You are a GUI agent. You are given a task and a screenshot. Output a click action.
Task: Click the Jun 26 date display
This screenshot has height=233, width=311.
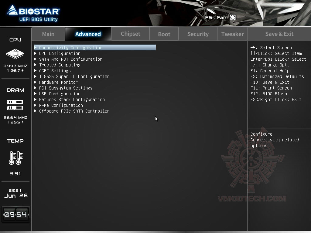pyautogui.click(x=16, y=196)
